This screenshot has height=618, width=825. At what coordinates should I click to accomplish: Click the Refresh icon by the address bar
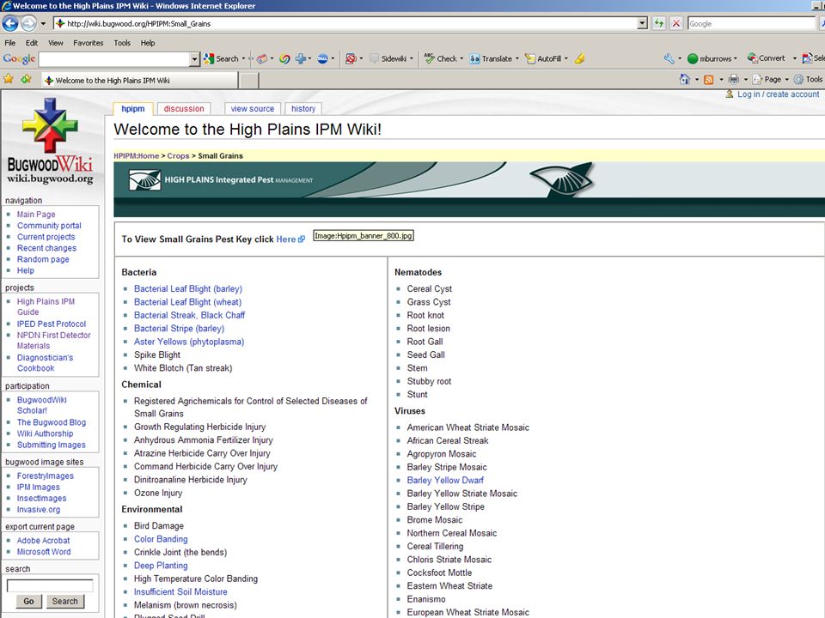pos(659,24)
